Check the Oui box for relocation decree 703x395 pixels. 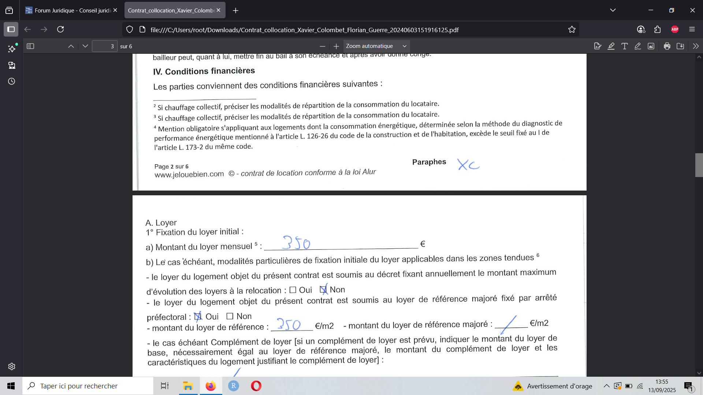[293, 290]
